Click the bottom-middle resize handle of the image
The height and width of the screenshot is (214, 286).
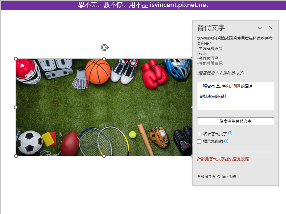point(104,156)
